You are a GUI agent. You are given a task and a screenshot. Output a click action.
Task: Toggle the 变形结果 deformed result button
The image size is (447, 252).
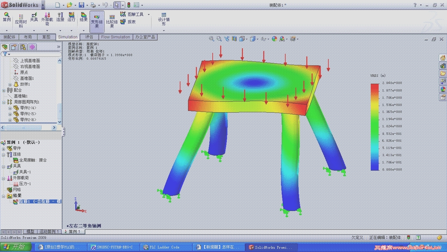pyautogui.click(x=97, y=21)
